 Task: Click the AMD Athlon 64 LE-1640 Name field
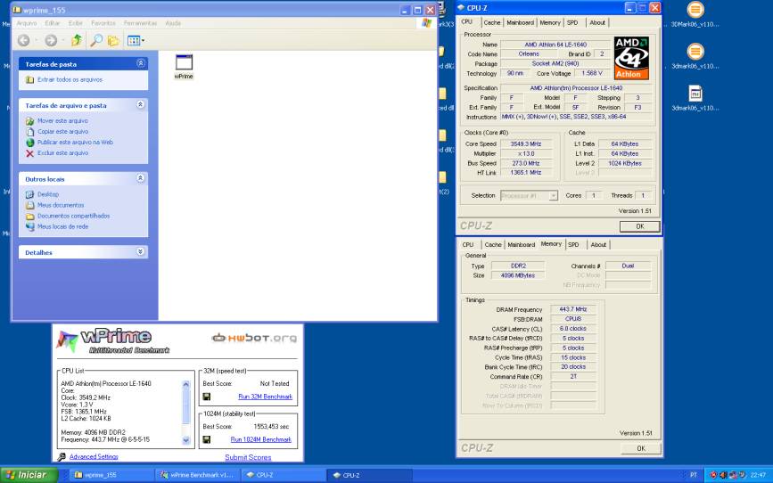(x=555, y=45)
